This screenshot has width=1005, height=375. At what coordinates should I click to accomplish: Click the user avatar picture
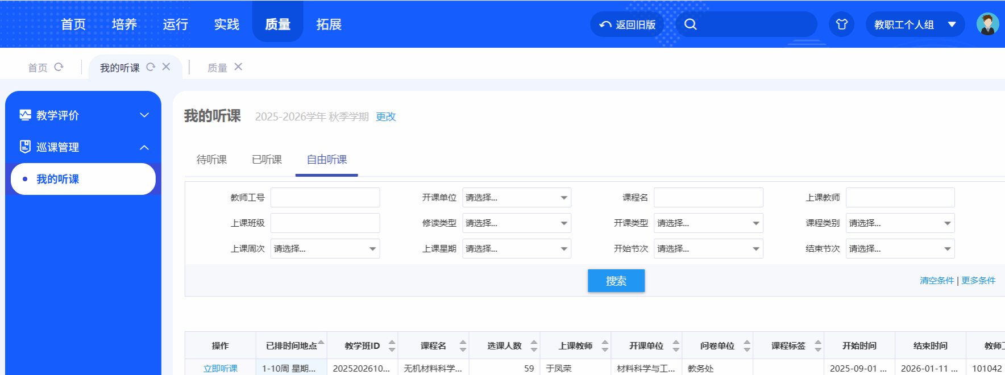pyautogui.click(x=987, y=24)
